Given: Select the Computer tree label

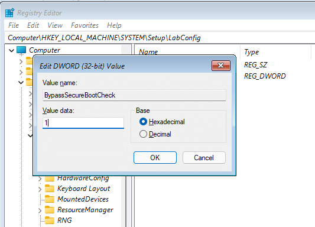Looking at the screenshot, I should pos(44,50).
